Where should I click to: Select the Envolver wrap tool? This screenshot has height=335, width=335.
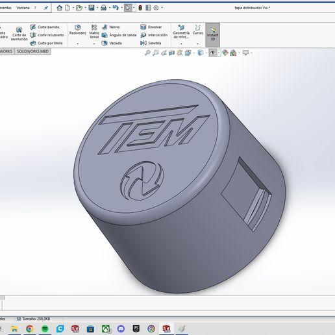point(151,27)
